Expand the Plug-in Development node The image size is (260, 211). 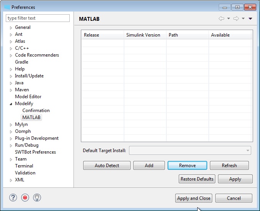[11, 139]
